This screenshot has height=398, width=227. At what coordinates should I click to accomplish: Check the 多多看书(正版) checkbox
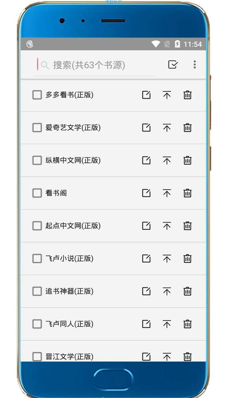click(x=37, y=95)
